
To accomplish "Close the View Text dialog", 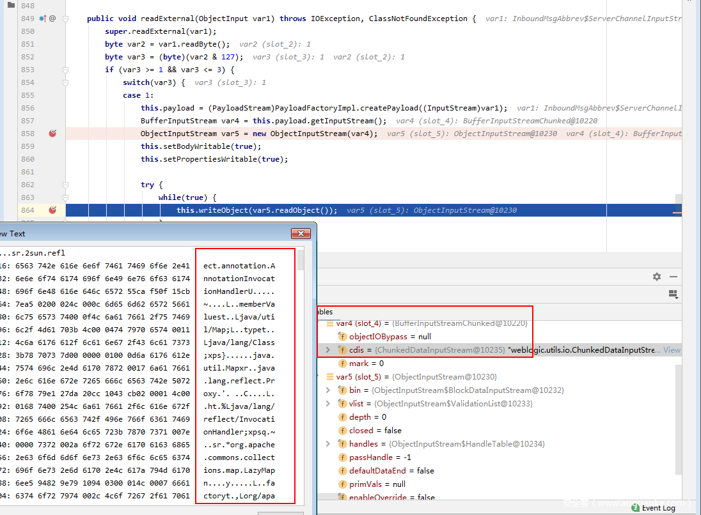I will click(x=301, y=234).
